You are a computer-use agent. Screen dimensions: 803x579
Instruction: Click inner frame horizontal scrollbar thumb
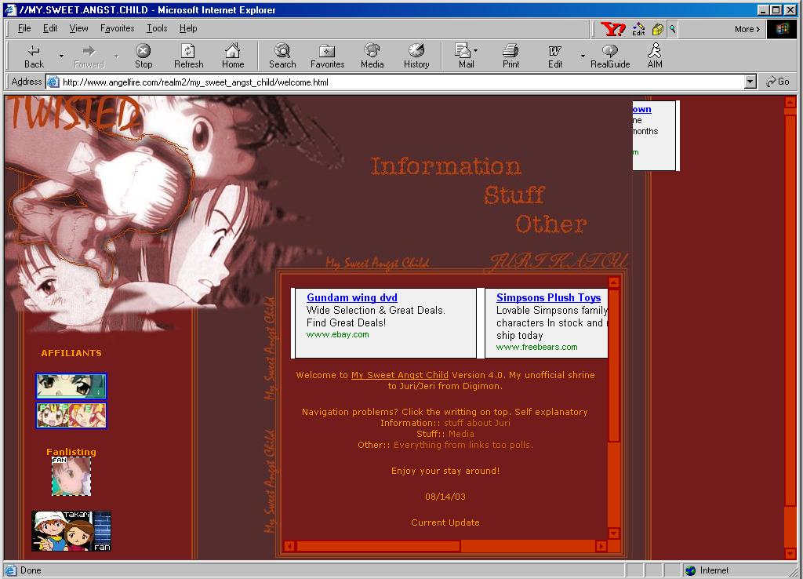pyautogui.click(x=378, y=546)
